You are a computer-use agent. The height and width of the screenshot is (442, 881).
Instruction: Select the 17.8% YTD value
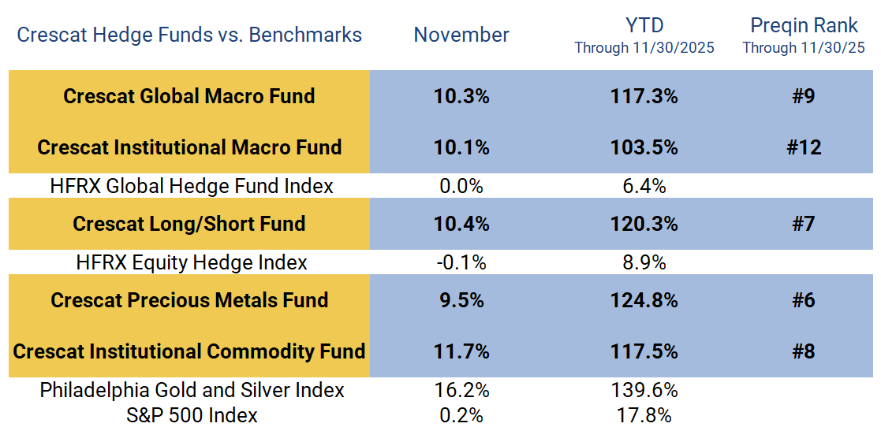pyautogui.click(x=644, y=415)
